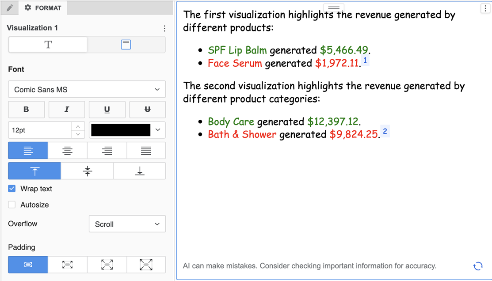Image resolution: width=492 pixels, height=281 pixels.
Task: Click the refresh icon to regenerate summary
Action: pos(478,266)
